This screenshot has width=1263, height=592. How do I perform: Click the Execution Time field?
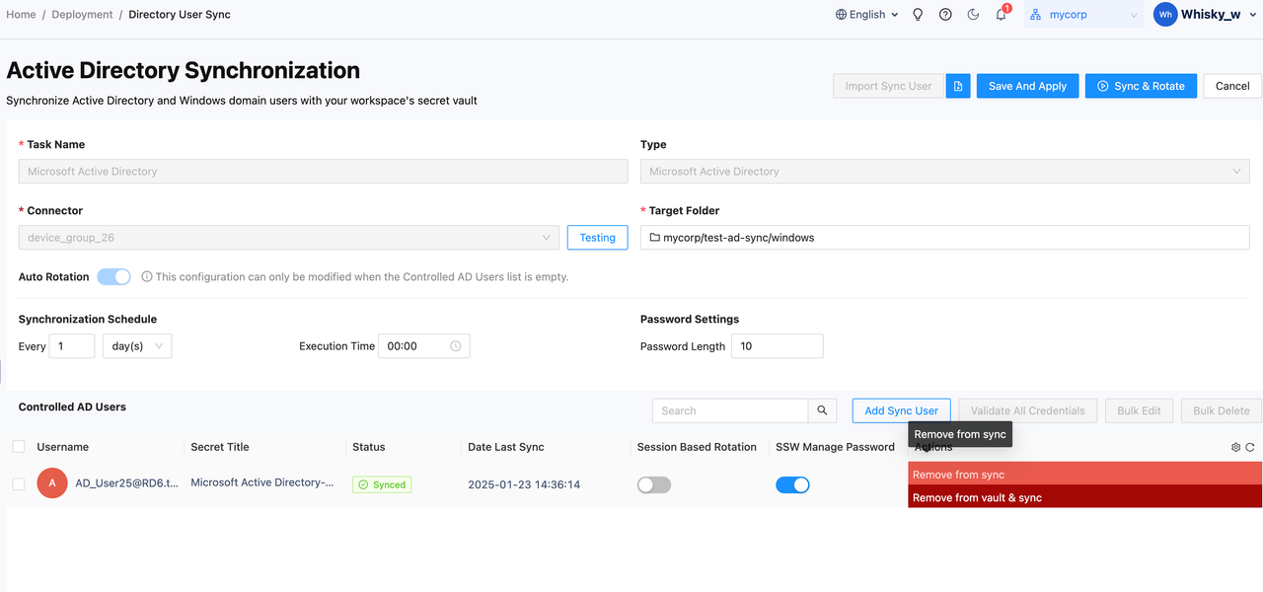(424, 346)
